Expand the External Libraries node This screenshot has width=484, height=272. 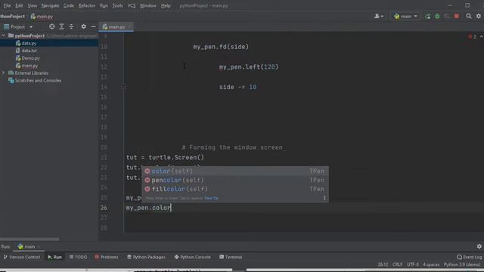[x=3, y=73]
